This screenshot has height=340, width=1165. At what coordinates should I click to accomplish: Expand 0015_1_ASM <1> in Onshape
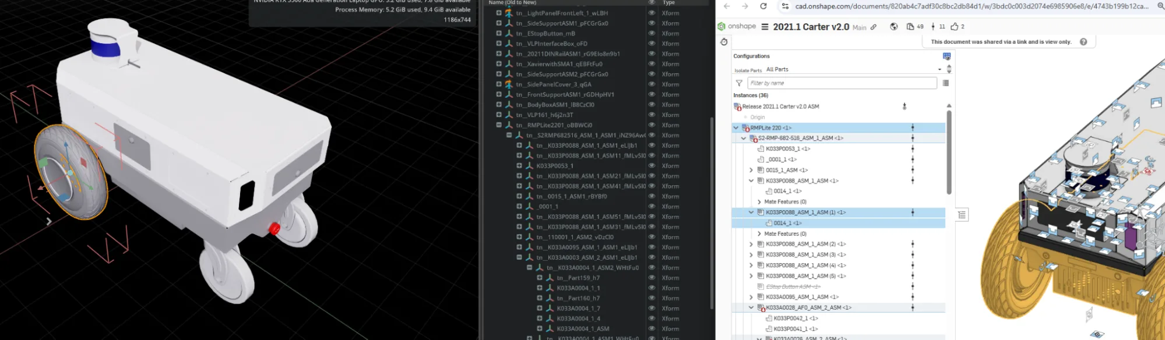tap(751, 170)
